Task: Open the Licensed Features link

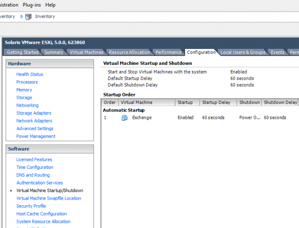Action: (34, 159)
